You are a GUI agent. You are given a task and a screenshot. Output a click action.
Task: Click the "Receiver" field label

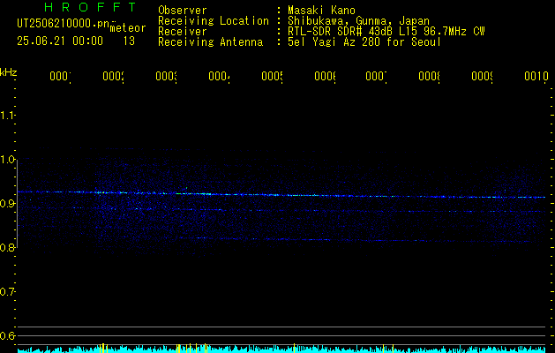point(183,32)
